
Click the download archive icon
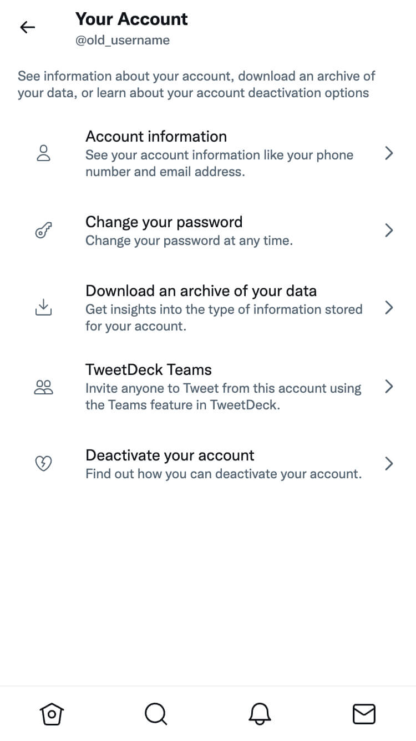click(43, 307)
